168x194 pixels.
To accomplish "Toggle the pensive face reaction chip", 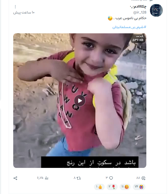I will [x=125, y=187].
